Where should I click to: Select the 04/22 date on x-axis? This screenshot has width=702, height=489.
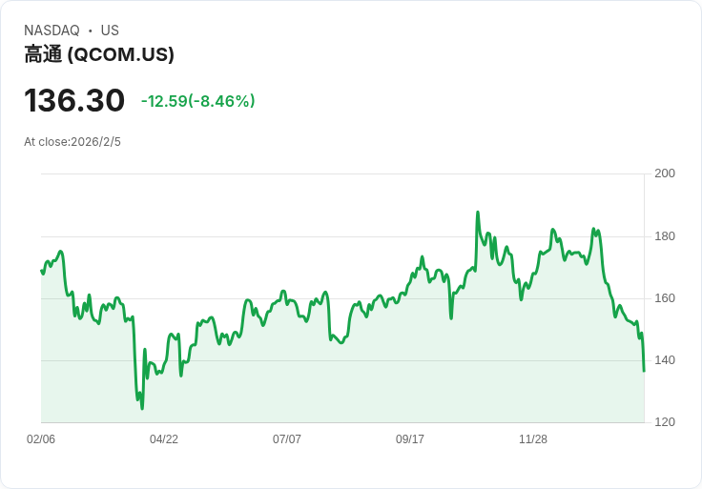pyautogui.click(x=164, y=439)
